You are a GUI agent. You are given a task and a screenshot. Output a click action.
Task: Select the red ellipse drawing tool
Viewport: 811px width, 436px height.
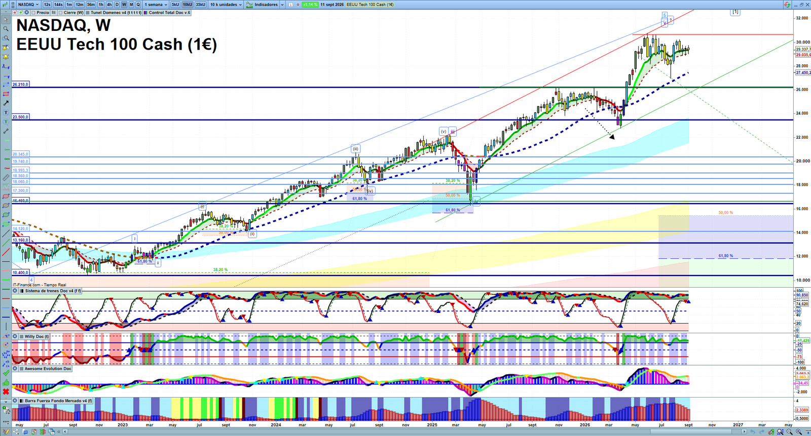(x=6, y=196)
